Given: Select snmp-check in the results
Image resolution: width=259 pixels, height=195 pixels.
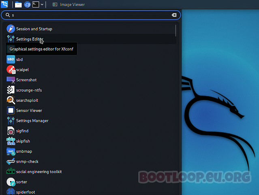Looking at the screenshot, I should click(x=91, y=161).
